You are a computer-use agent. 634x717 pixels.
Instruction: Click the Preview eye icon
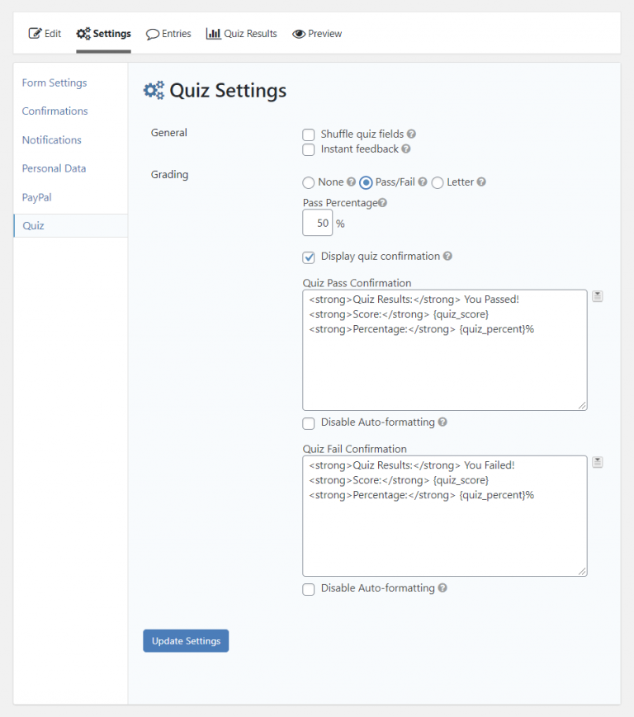tap(300, 34)
